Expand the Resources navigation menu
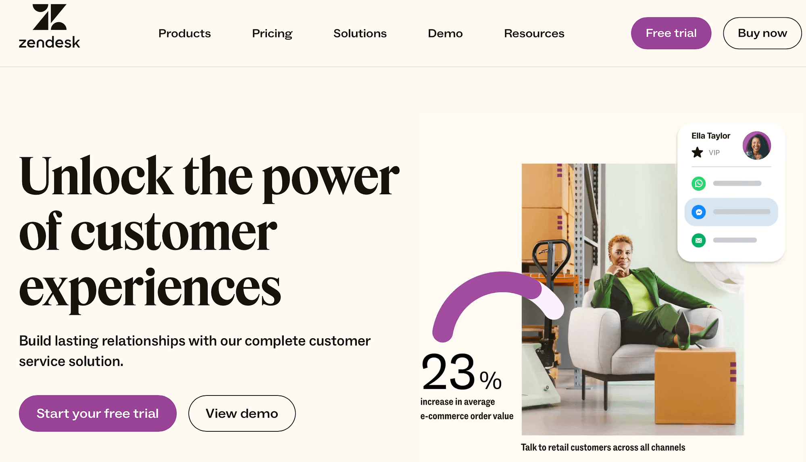 (534, 33)
